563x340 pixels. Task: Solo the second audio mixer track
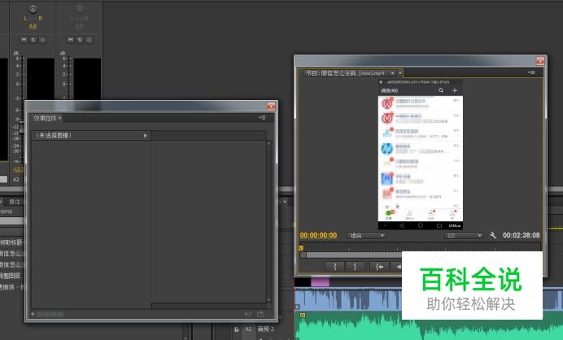80,40
